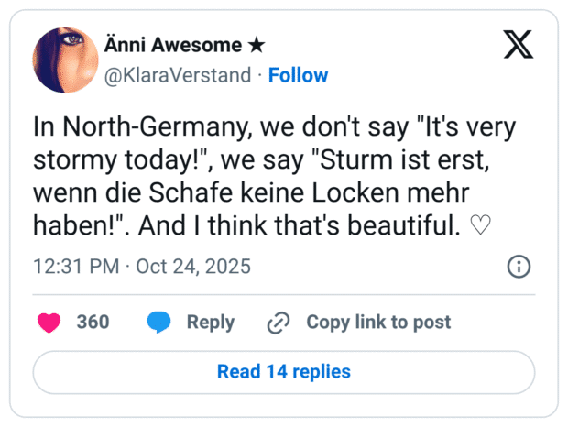The height and width of the screenshot is (427, 568).
Task: Click the blue reply bubble icon
Action: [x=158, y=323]
